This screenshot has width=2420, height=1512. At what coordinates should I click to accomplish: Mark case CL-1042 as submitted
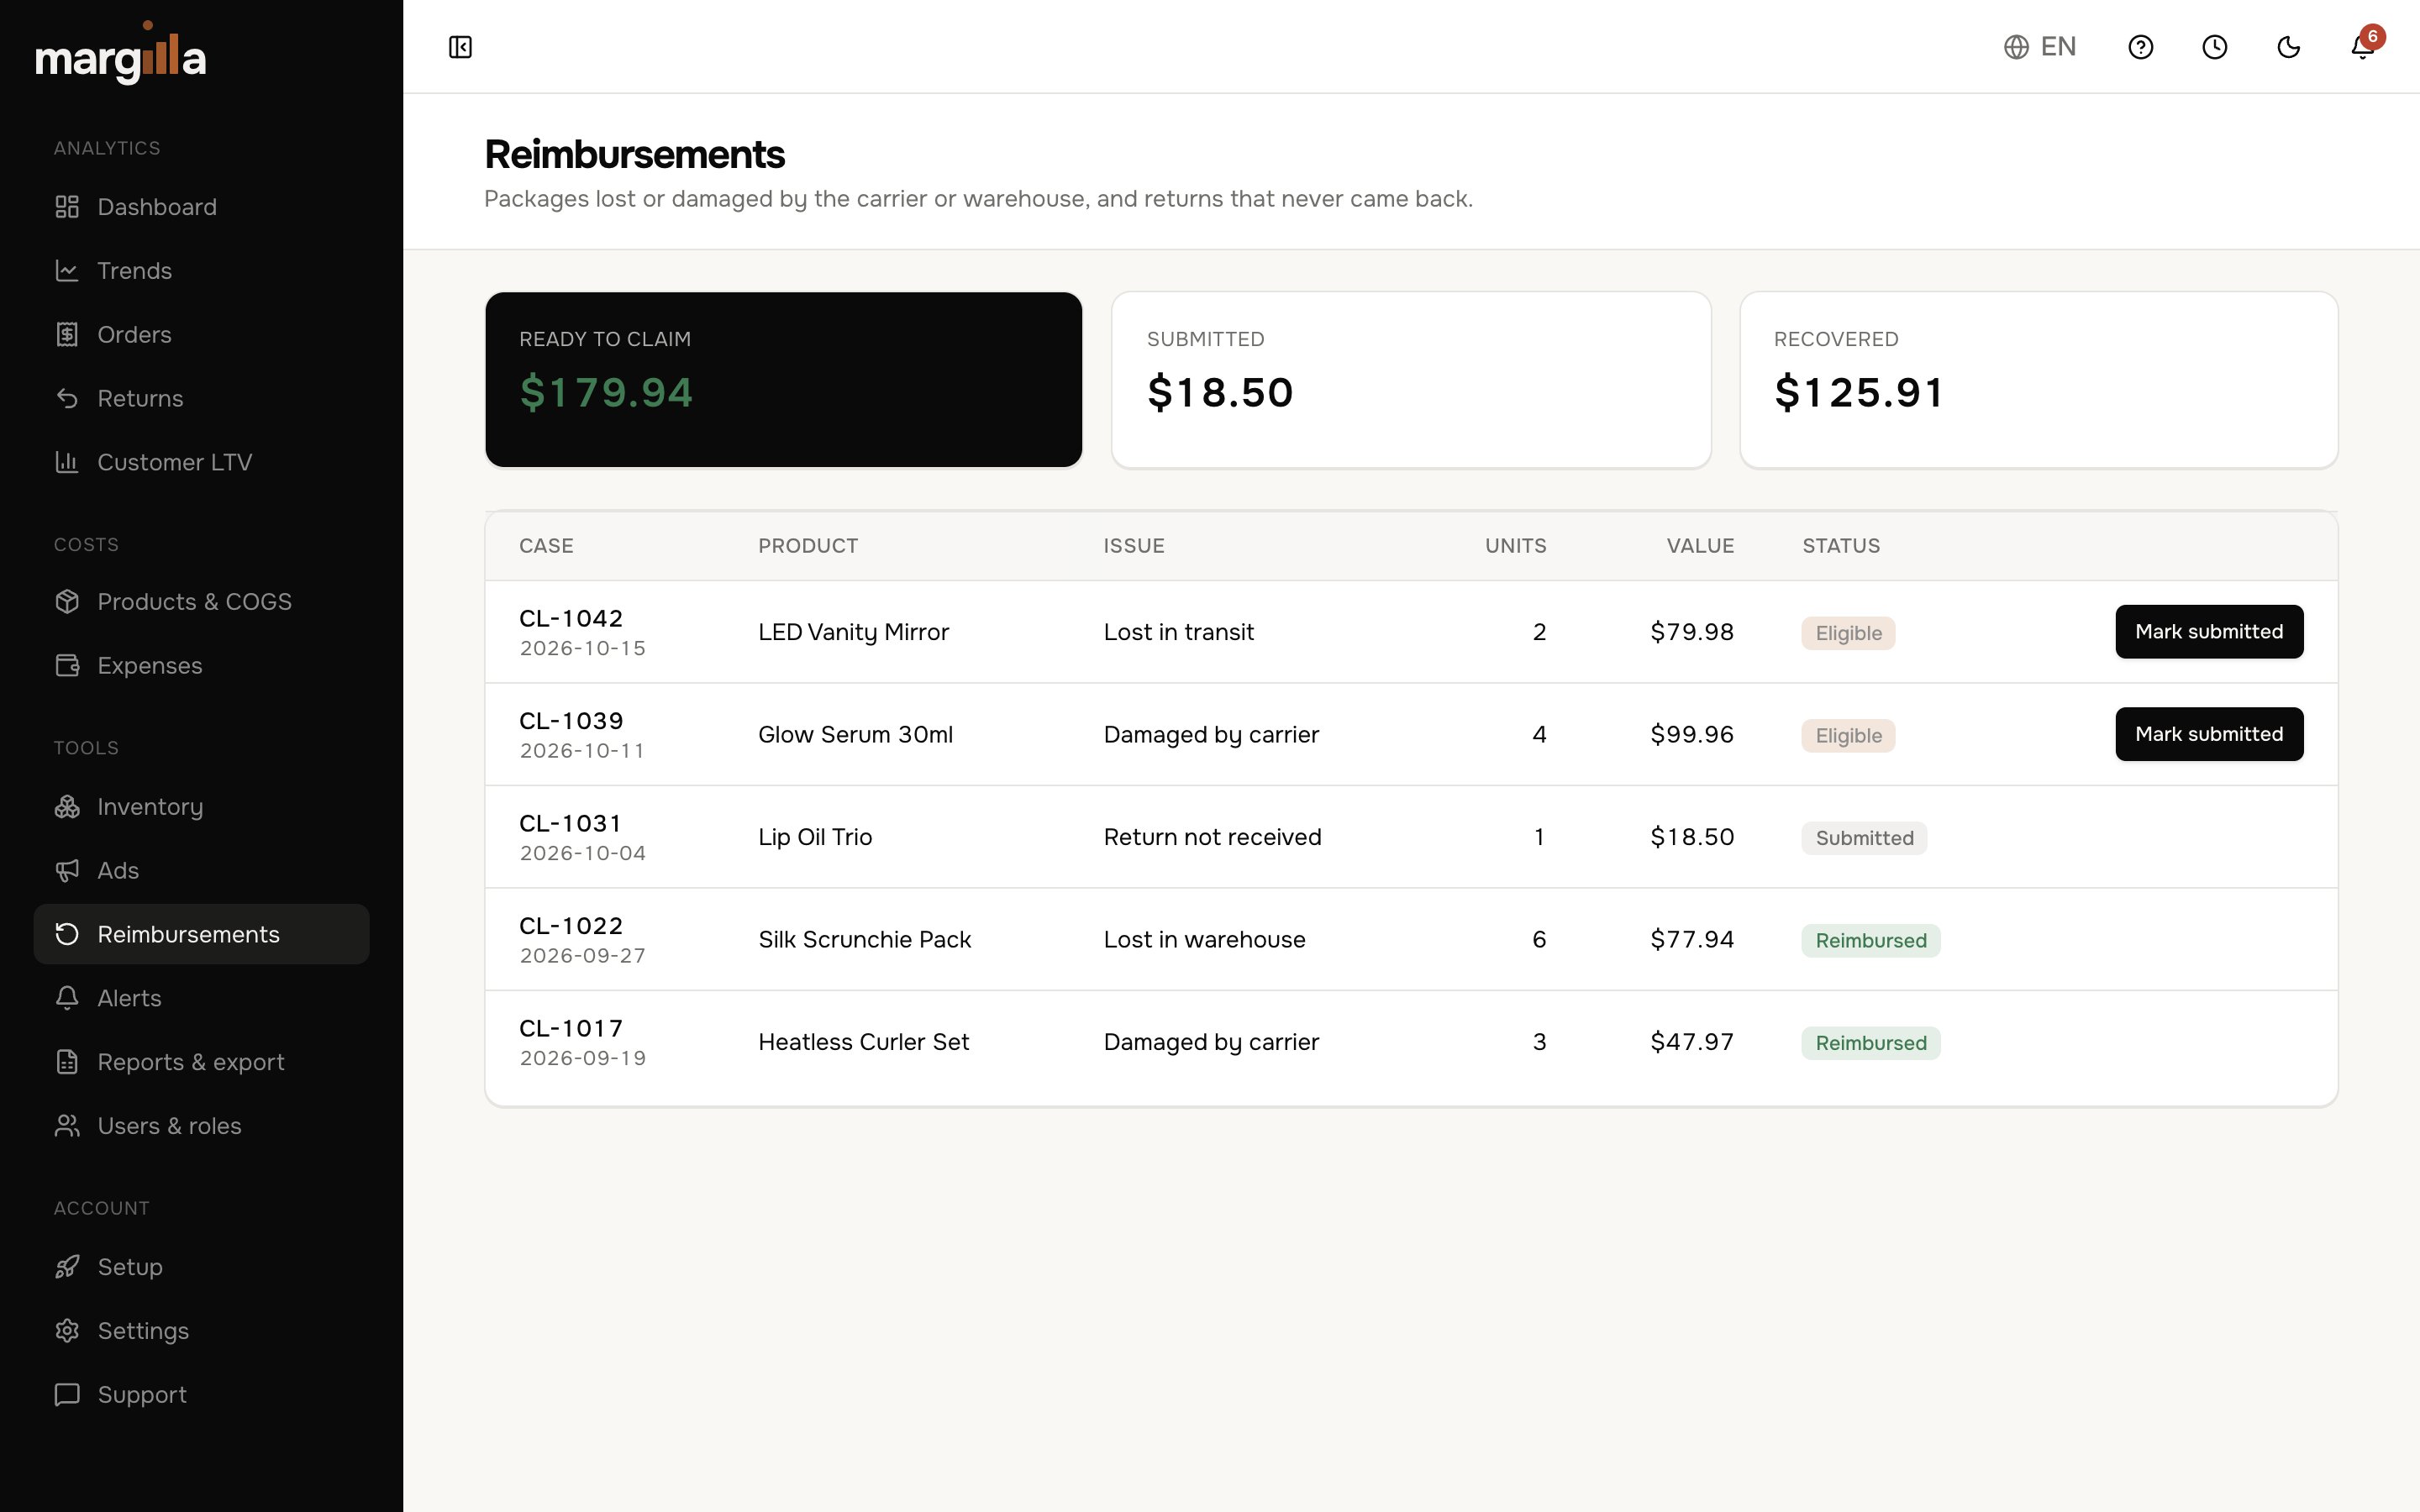pyautogui.click(x=2209, y=632)
